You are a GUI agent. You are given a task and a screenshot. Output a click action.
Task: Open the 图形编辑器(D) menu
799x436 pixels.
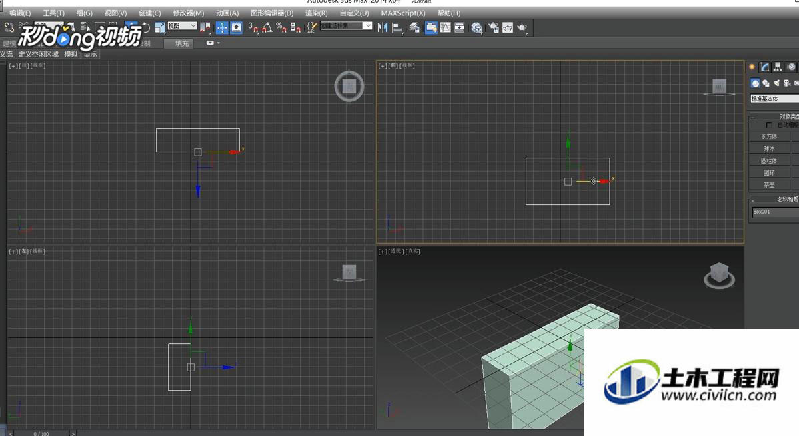click(x=272, y=13)
